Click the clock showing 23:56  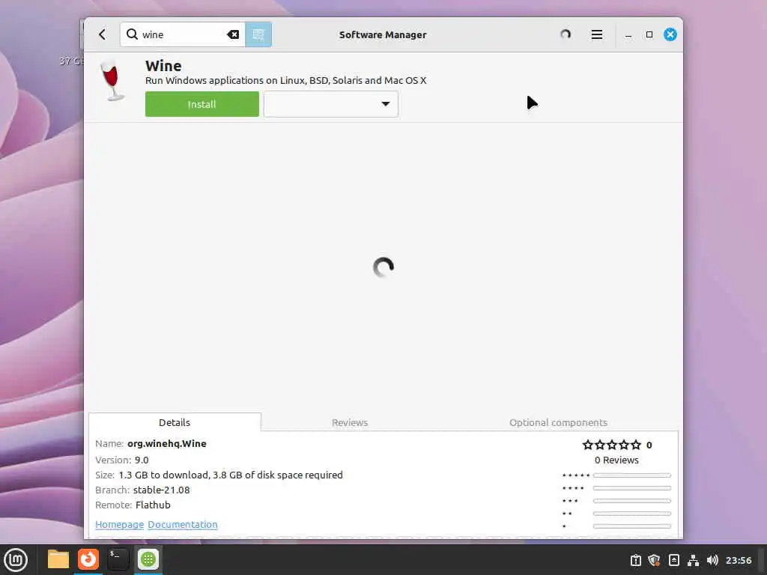tap(738, 560)
